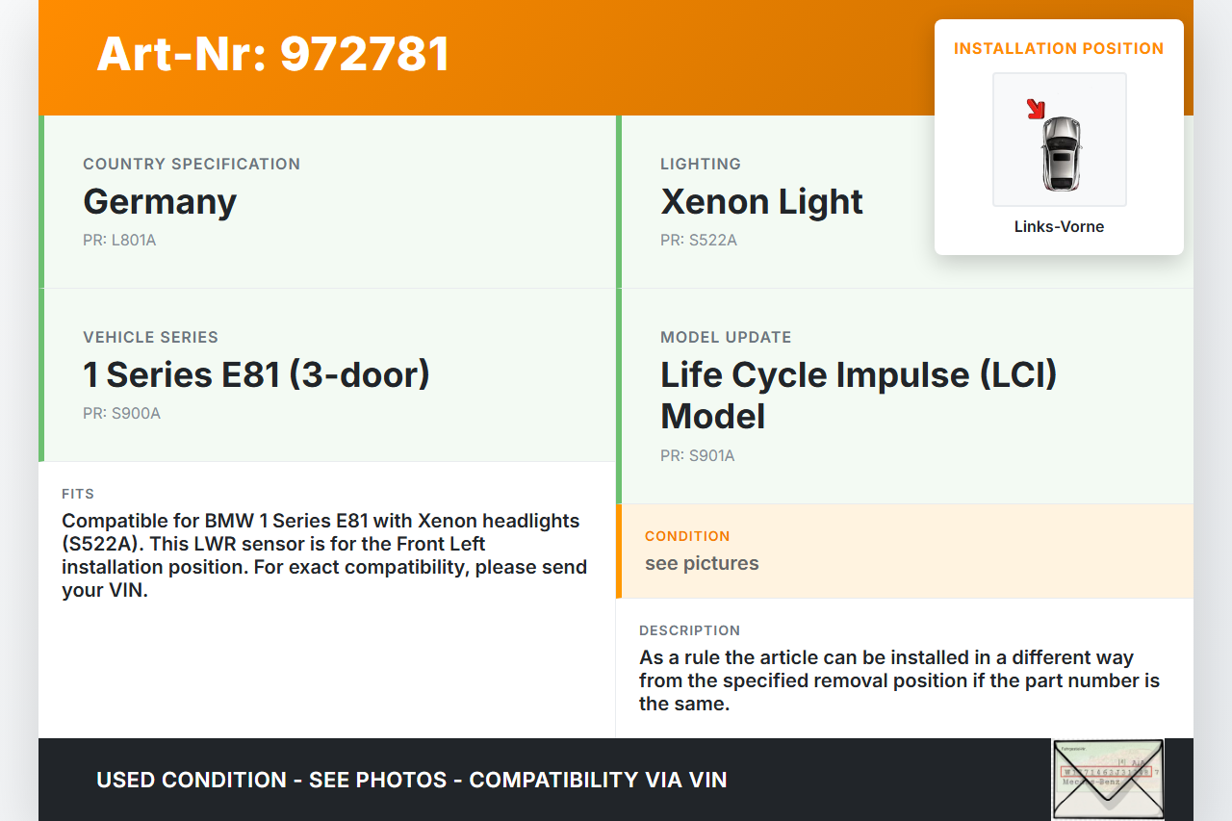Click the Description paragraph text
The height and width of the screenshot is (821, 1232).
click(899, 680)
